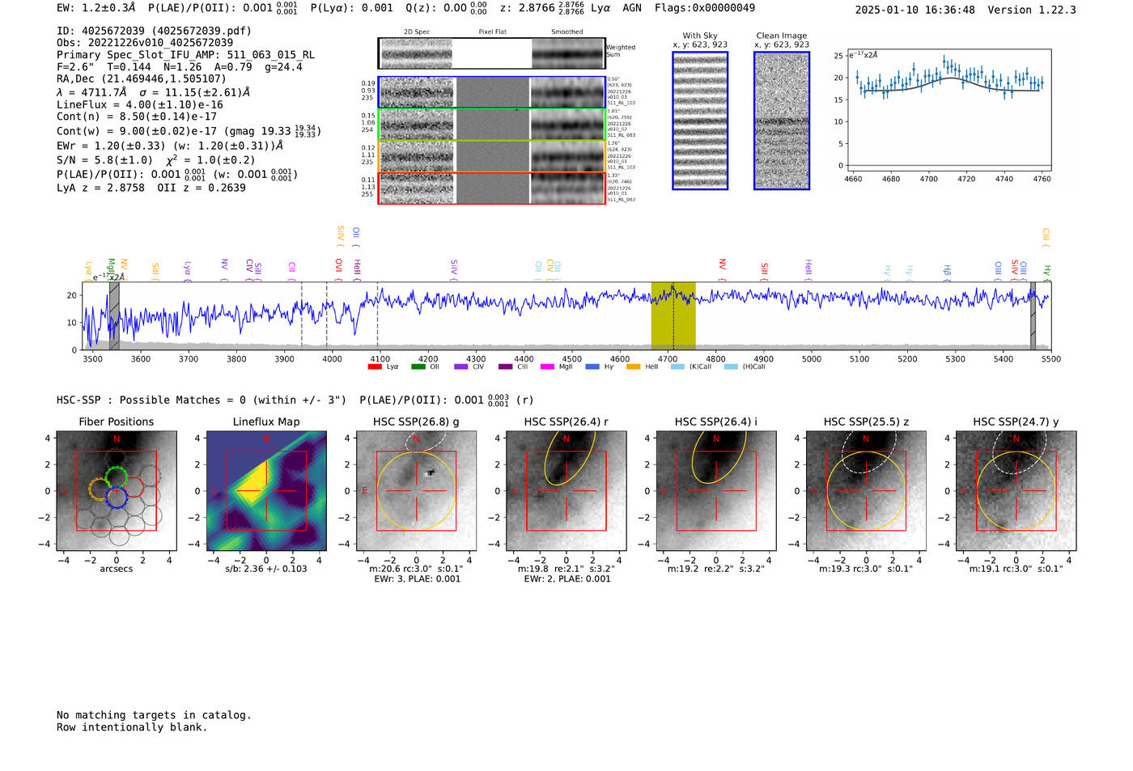1133x771 pixels.
Task: Click the hatched gray marker near 5460 Å
Action: (x=1033, y=316)
